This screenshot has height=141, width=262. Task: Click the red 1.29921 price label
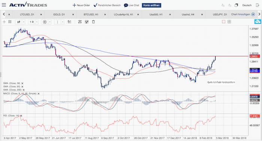point(255,56)
